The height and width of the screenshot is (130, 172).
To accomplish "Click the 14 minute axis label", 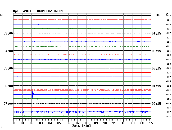I will 142,123.
